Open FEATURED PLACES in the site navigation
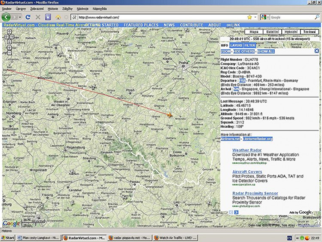Viewport: 322px width, 242px height. click(x=141, y=25)
